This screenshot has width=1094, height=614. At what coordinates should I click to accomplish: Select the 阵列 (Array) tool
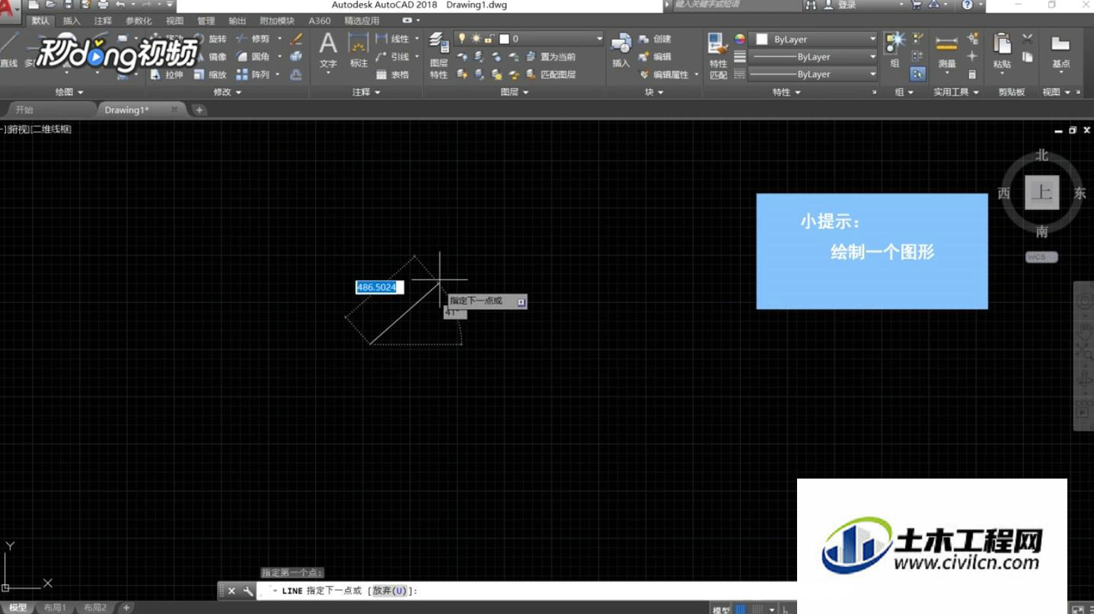253,75
